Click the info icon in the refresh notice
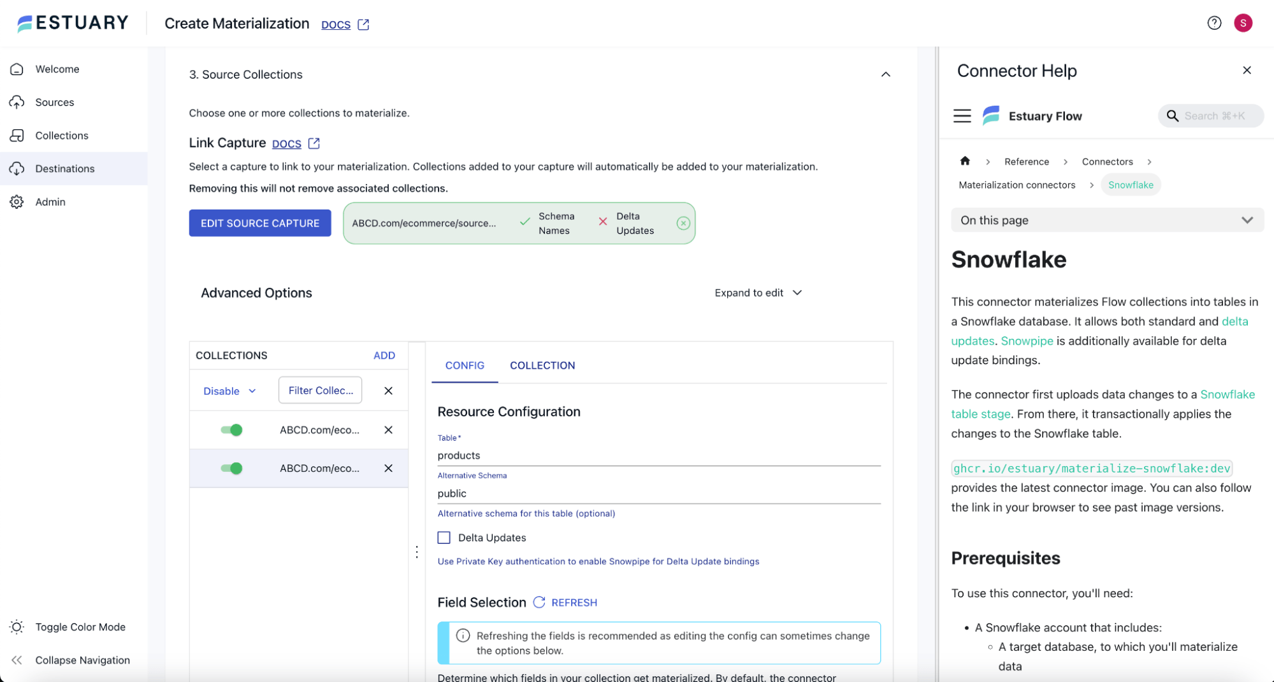1274x682 pixels. [x=463, y=636]
